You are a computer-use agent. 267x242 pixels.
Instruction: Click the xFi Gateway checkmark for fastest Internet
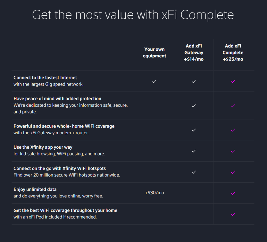point(194,81)
